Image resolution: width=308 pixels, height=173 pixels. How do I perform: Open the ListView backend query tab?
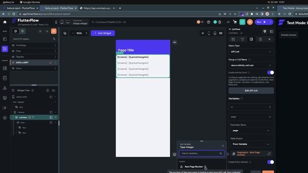coord(251,39)
